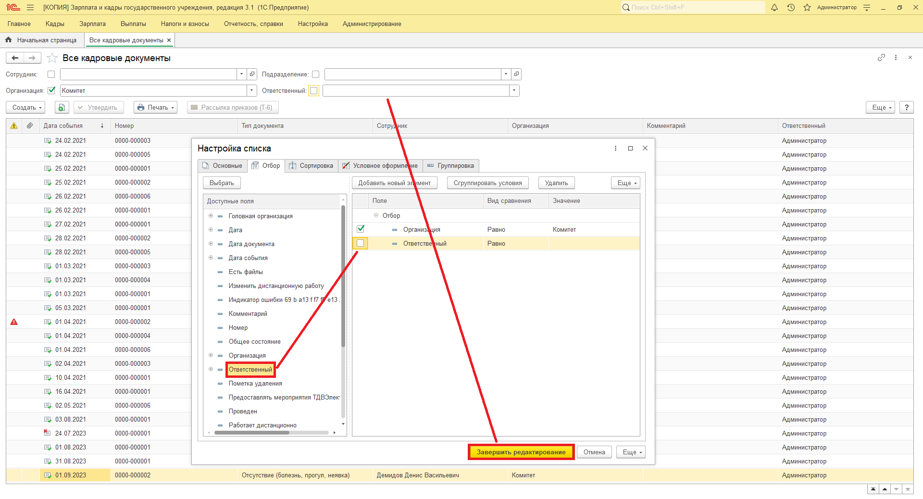Open the history clock icon
Screen dimensions: 923x499
pyautogui.click(x=791, y=8)
